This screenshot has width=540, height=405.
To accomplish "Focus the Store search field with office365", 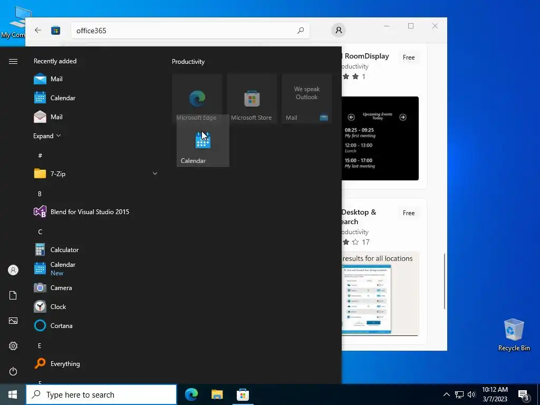I will coord(190,31).
